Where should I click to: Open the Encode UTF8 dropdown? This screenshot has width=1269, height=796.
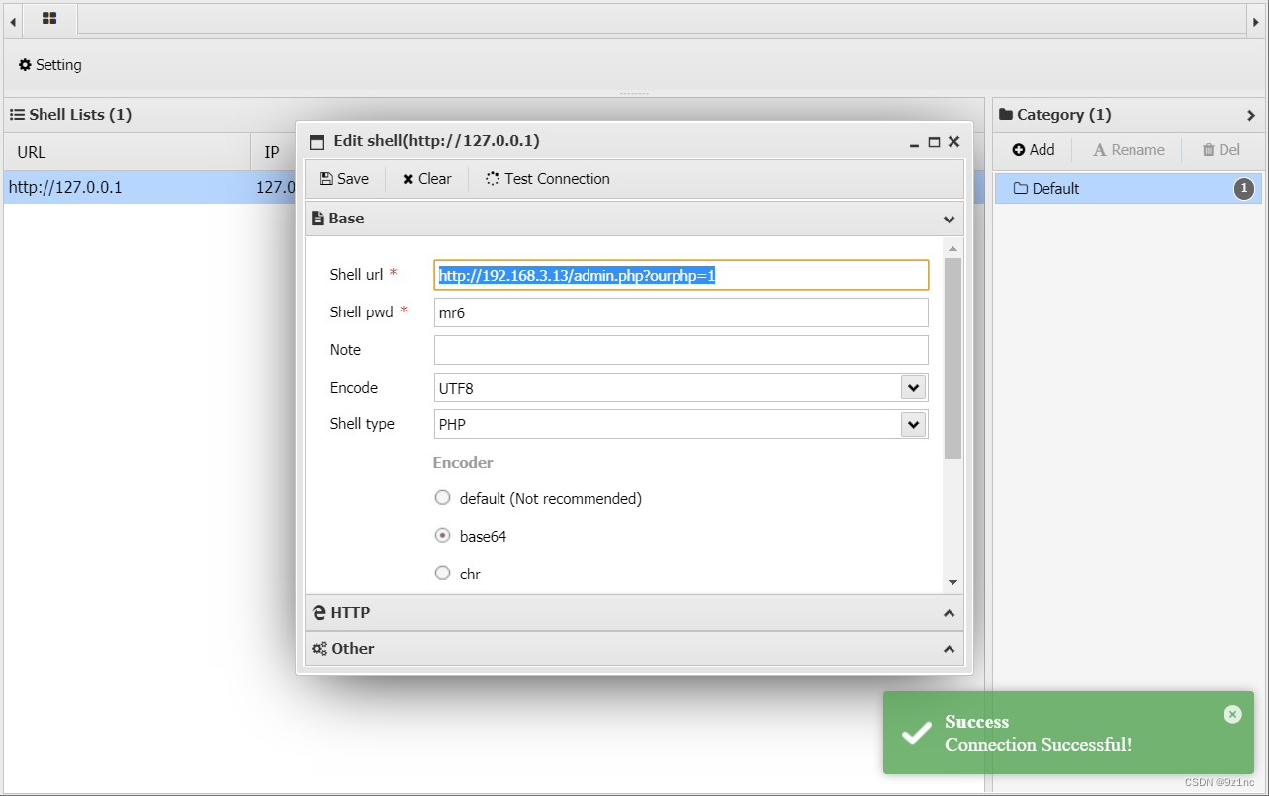tap(913, 388)
